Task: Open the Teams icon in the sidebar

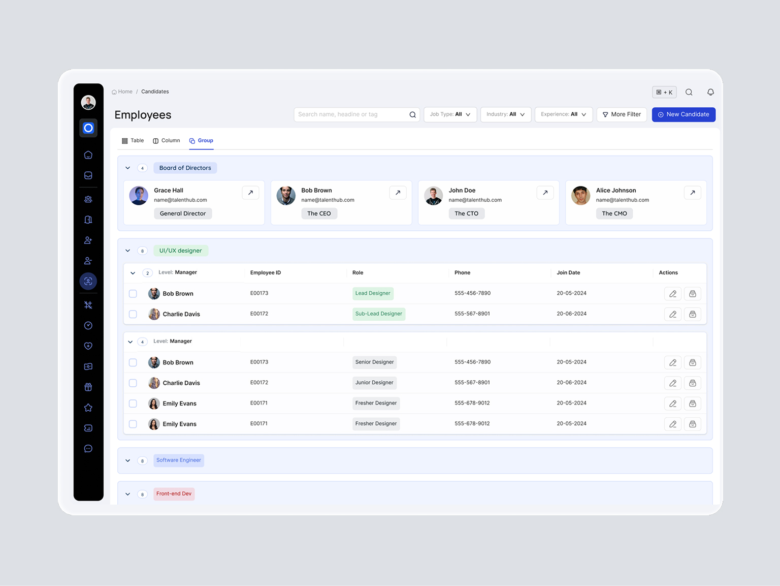Action: coord(88,199)
